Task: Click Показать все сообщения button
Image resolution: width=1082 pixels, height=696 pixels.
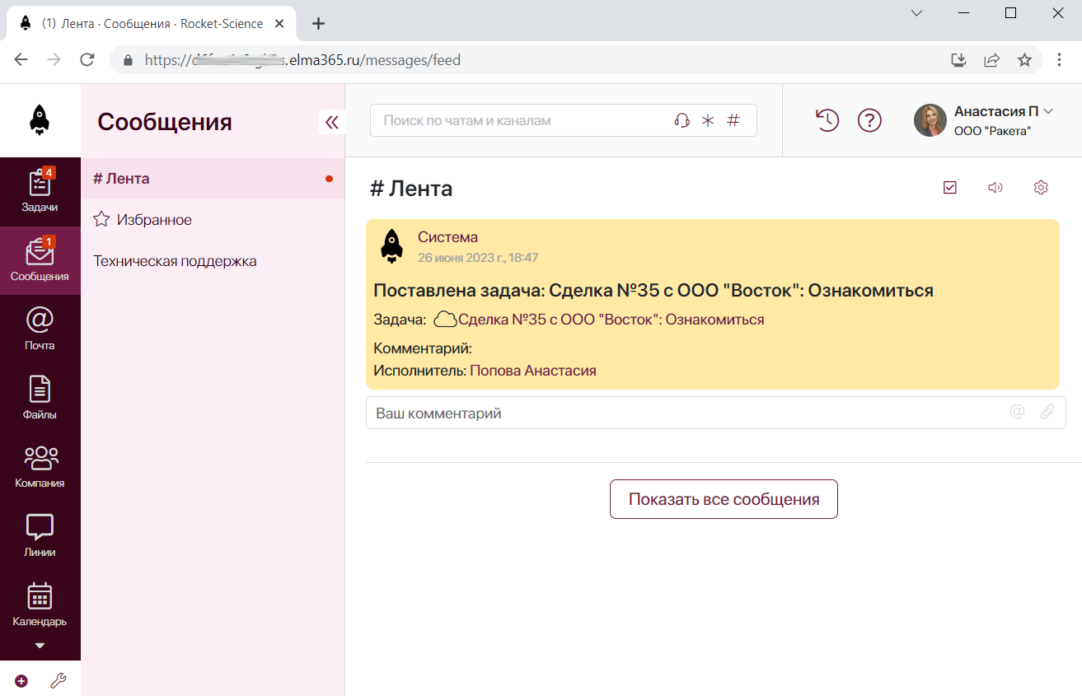Action: coord(724,499)
